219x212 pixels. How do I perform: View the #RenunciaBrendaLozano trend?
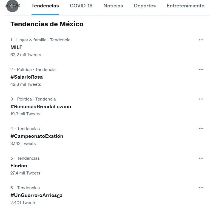(x=41, y=107)
